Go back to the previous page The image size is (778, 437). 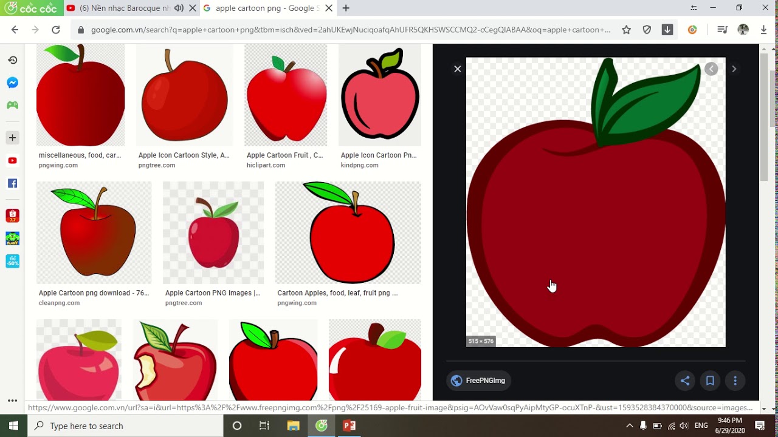pyautogui.click(x=15, y=30)
